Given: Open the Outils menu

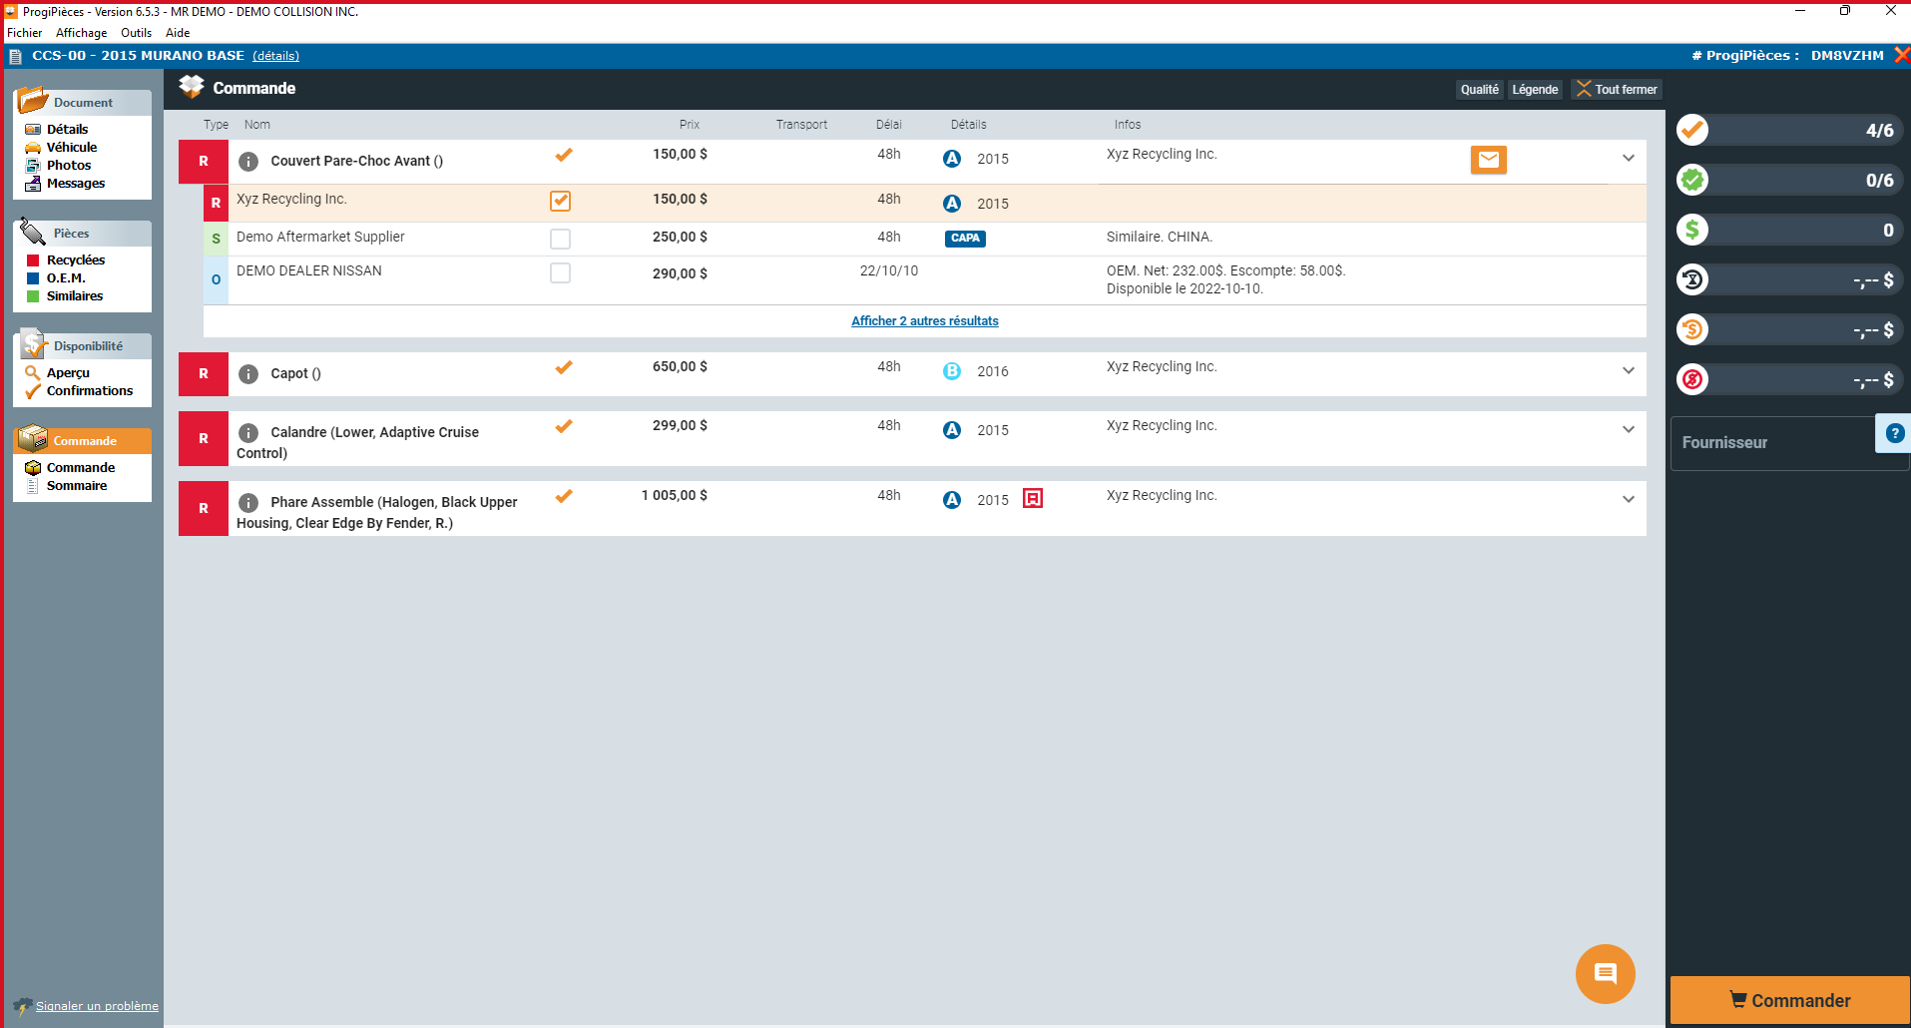Looking at the screenshot, I should point(137,33).
